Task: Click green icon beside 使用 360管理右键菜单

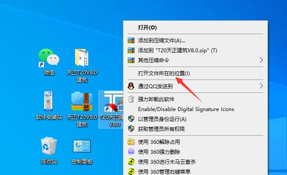Action: (131, 172)
